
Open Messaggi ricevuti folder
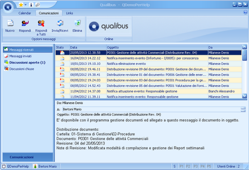pos(27,50)
